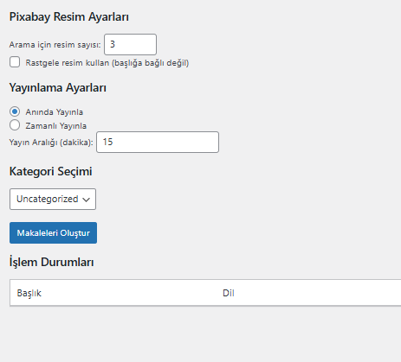
Task: Click the Yayınlama Ayarları heading
Action: (58, 87)
